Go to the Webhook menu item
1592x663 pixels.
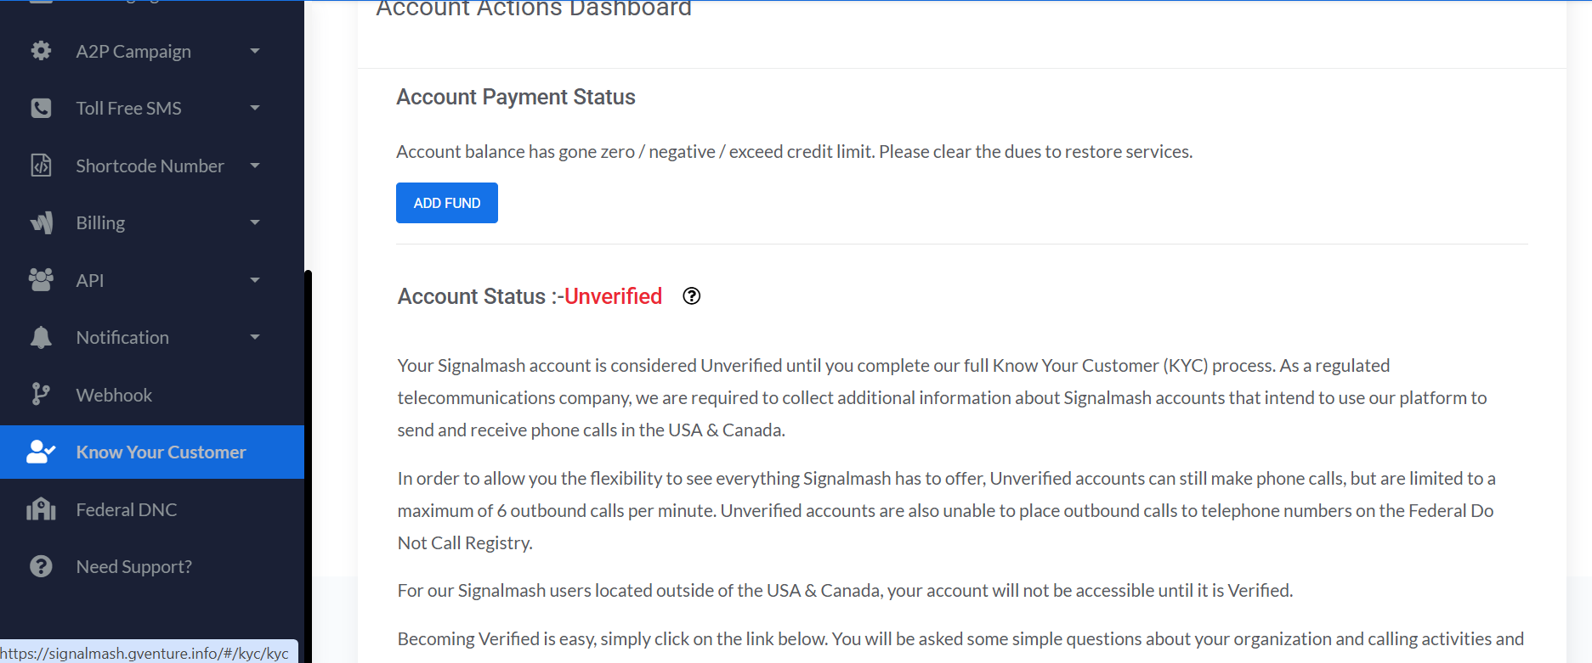click(x=114, y=395)
